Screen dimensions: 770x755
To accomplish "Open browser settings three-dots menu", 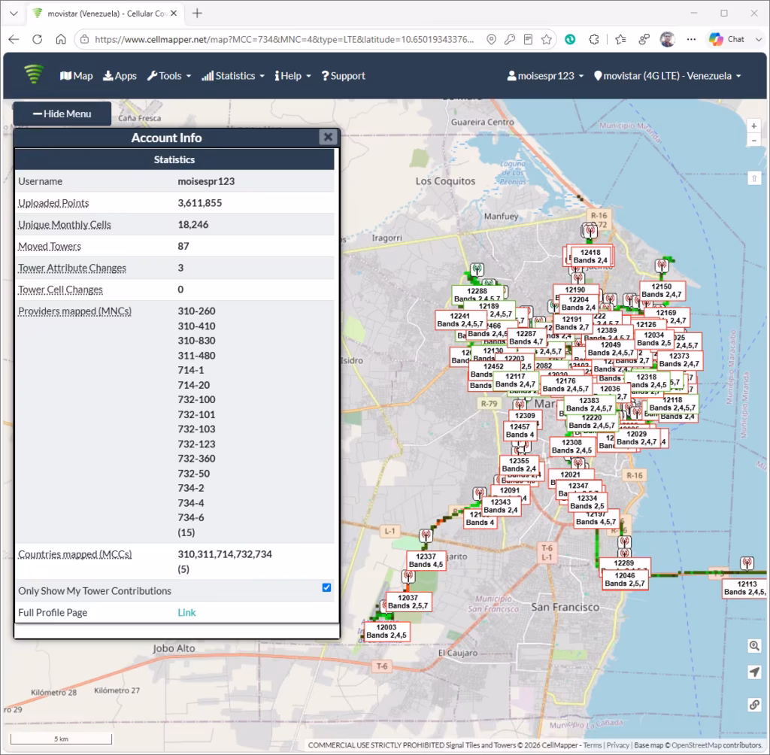I will pyautogui.click(x=692, y=39).
